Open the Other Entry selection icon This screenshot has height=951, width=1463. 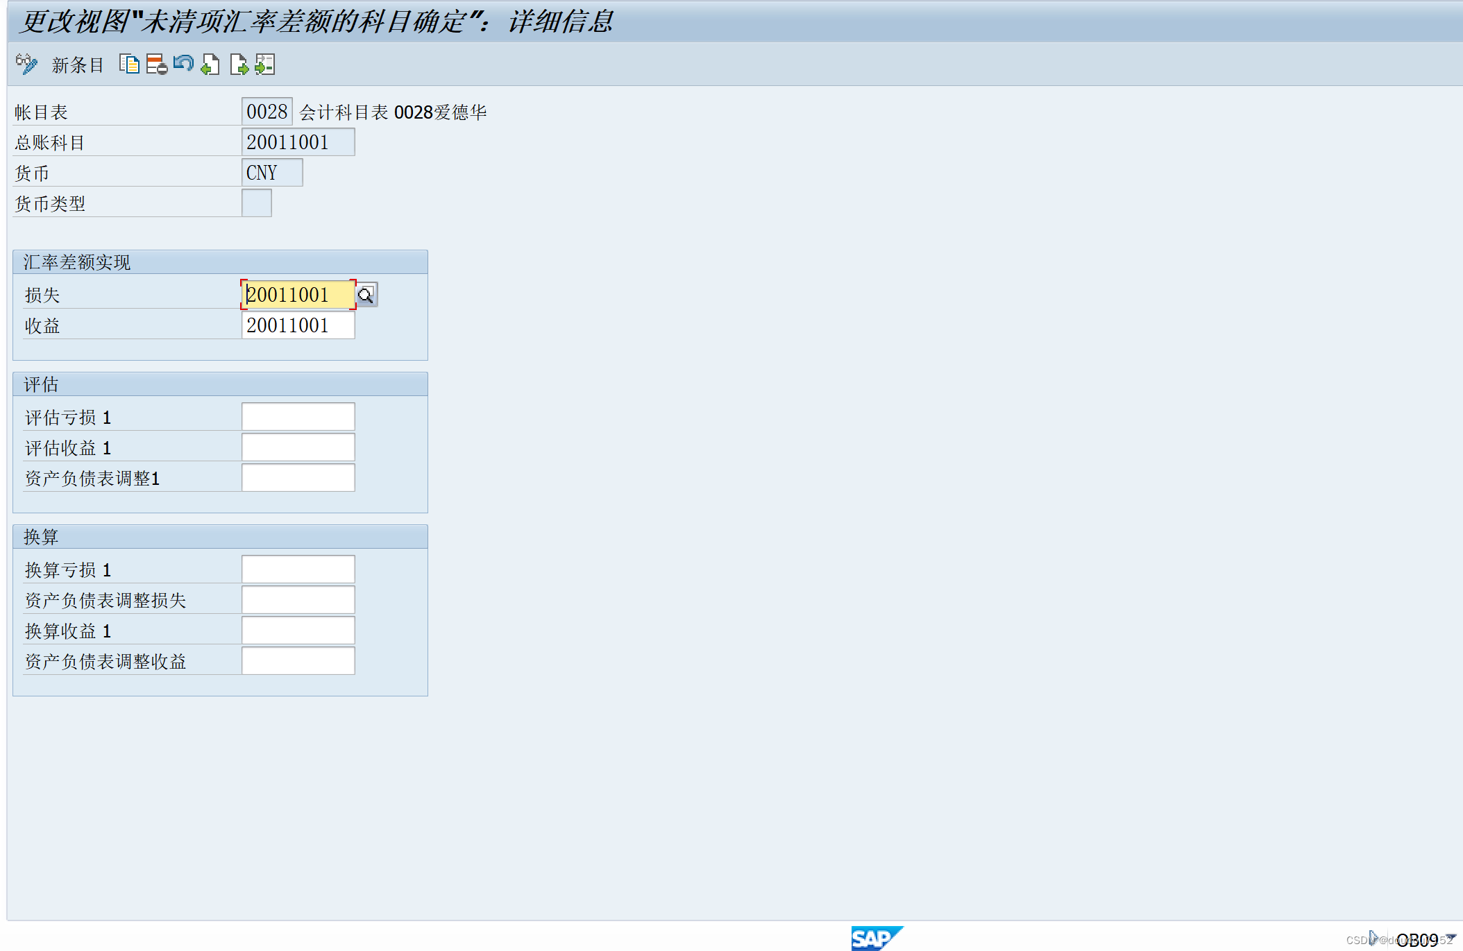tap(265, 65)
